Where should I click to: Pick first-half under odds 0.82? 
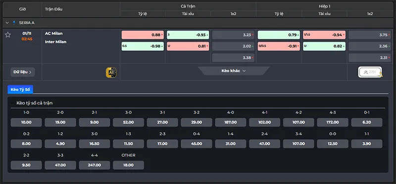click(x=324, y=46)
